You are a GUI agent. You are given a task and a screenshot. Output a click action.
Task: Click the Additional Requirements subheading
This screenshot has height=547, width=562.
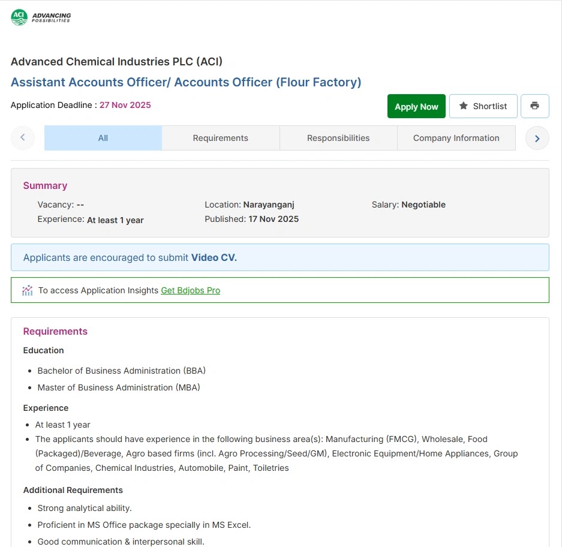click(x=73, y=490)
